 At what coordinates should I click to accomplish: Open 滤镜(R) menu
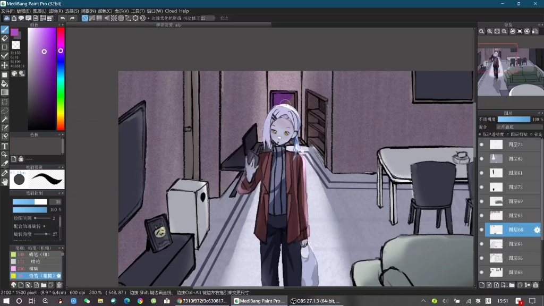[x=55, y=11]
